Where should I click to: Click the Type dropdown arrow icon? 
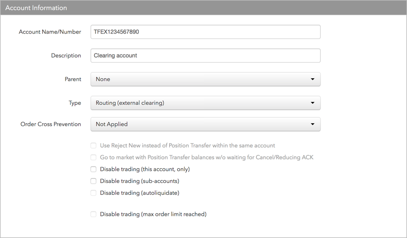[x=313, y=103]
